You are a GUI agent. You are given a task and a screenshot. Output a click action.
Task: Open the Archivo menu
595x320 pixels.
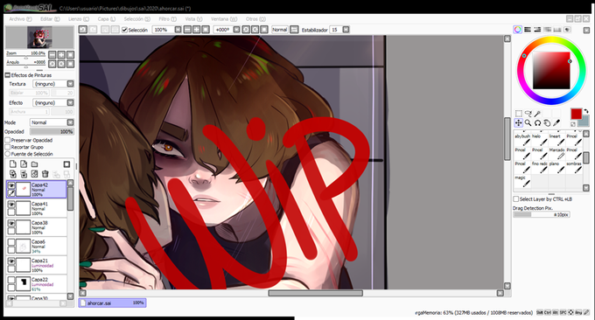[20, 19]
